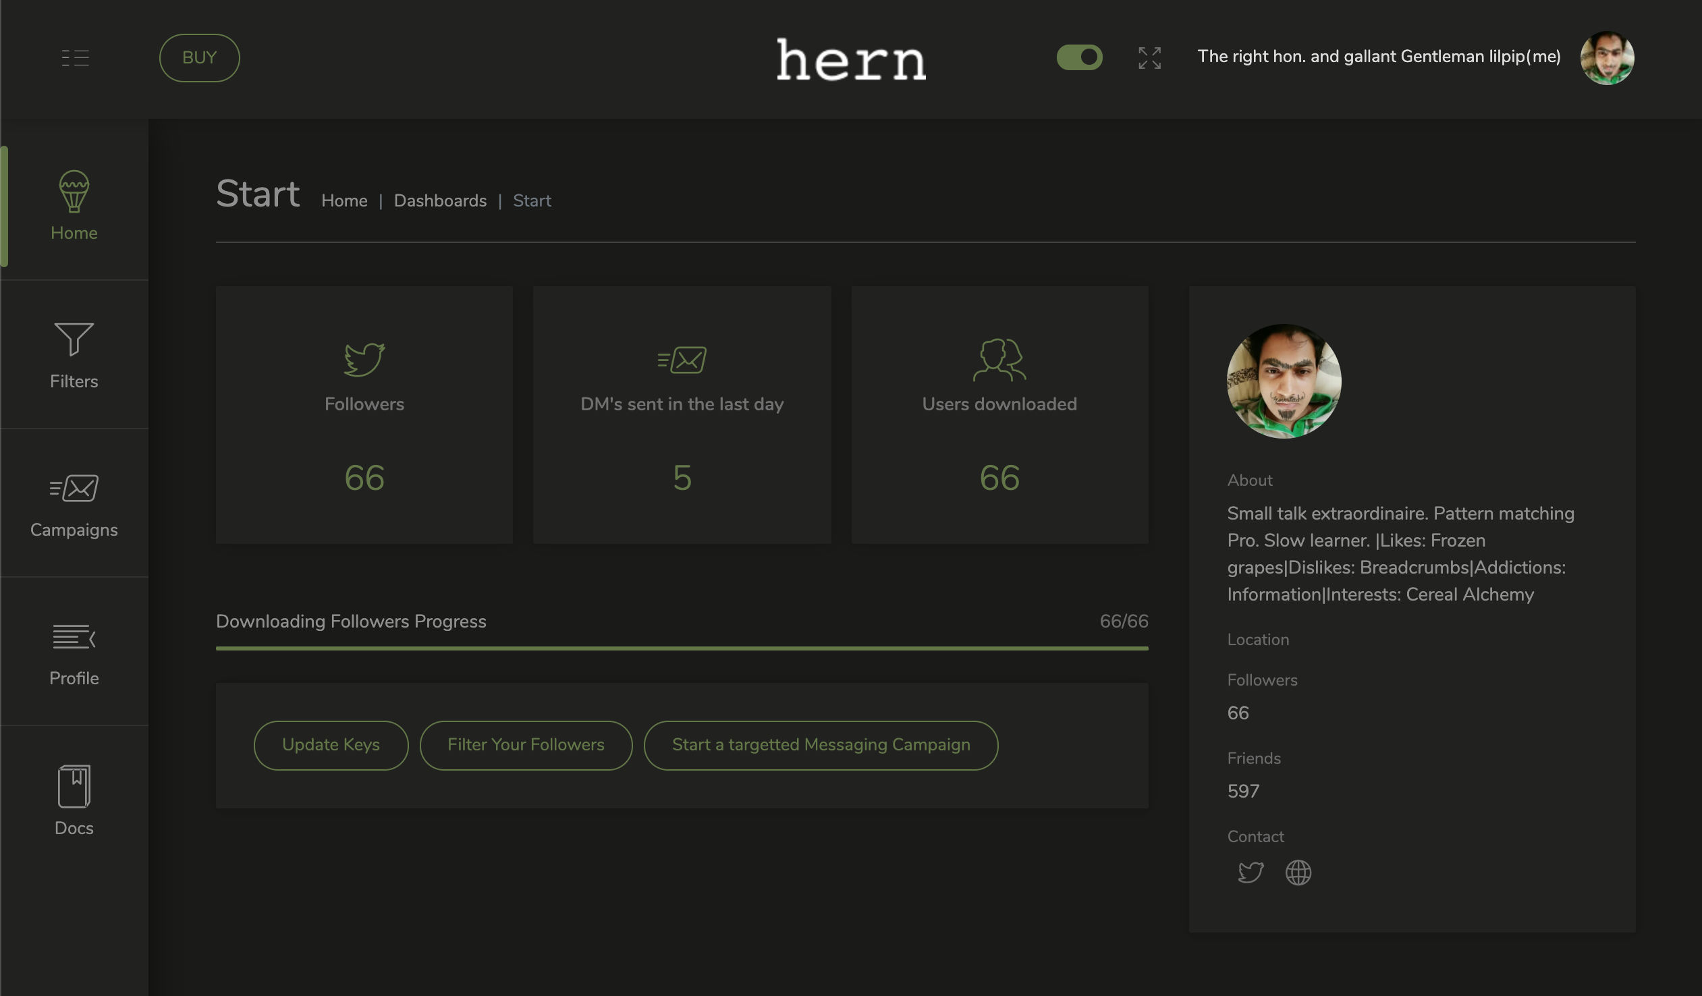Click the Dashboards breadcrumb link
Viewport: 1702px width, 996px height.
(440, 201)
